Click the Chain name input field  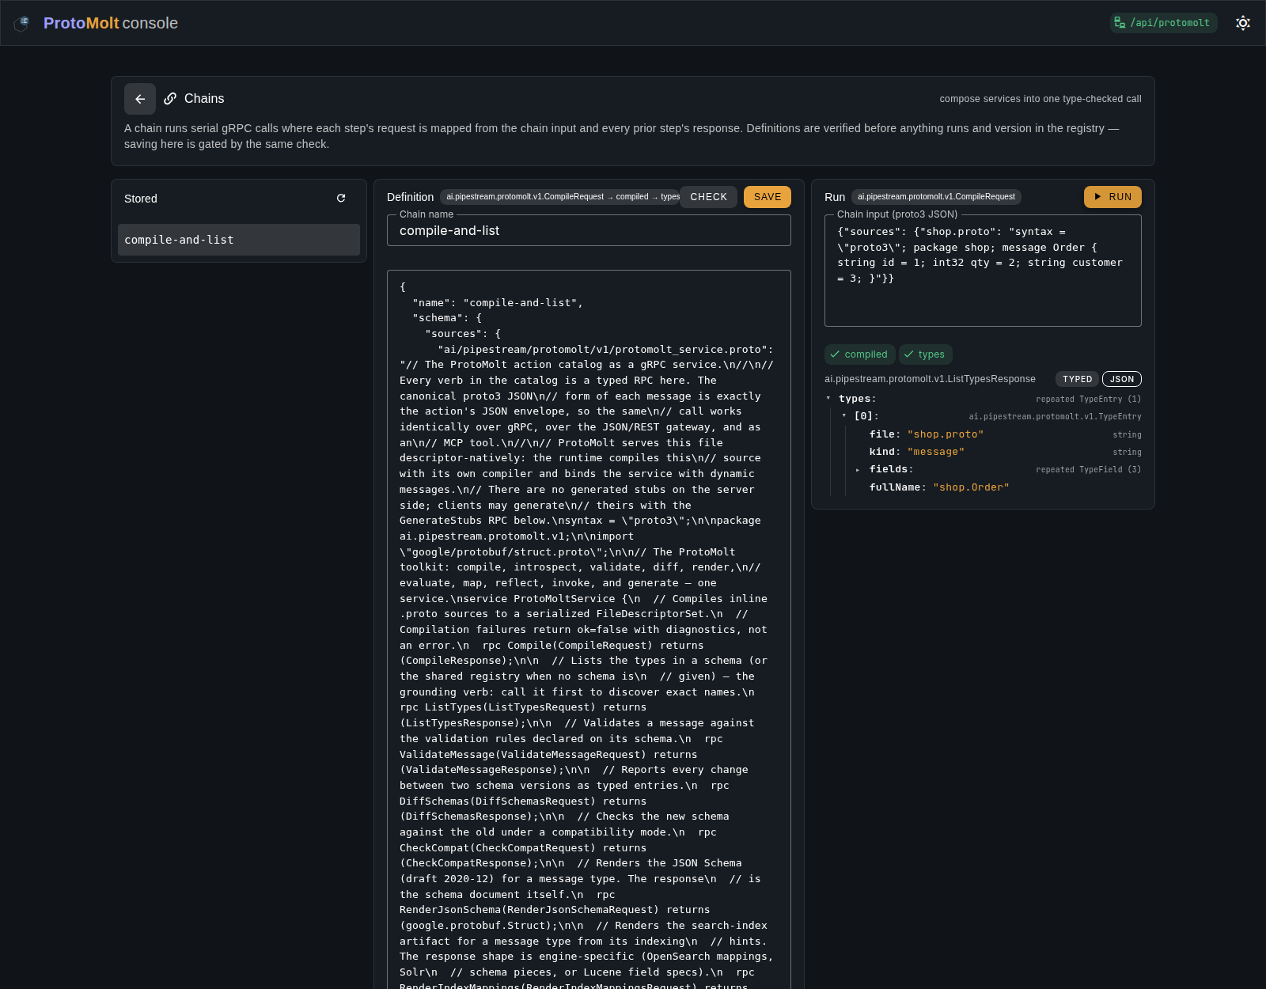589,230
